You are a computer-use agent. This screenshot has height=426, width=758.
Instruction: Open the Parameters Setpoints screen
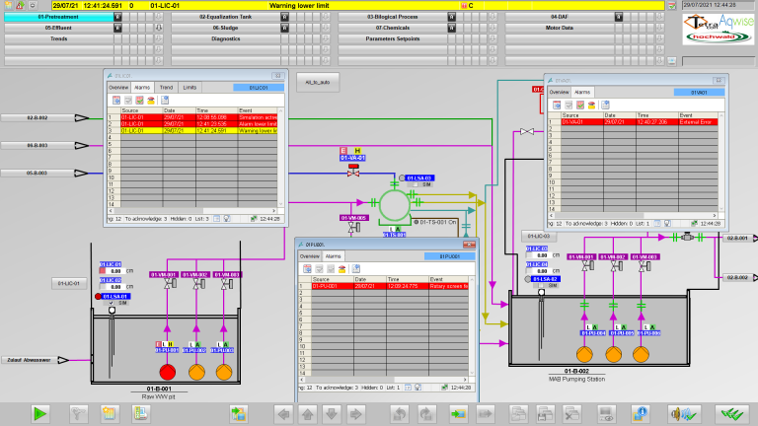click(394, 38)
